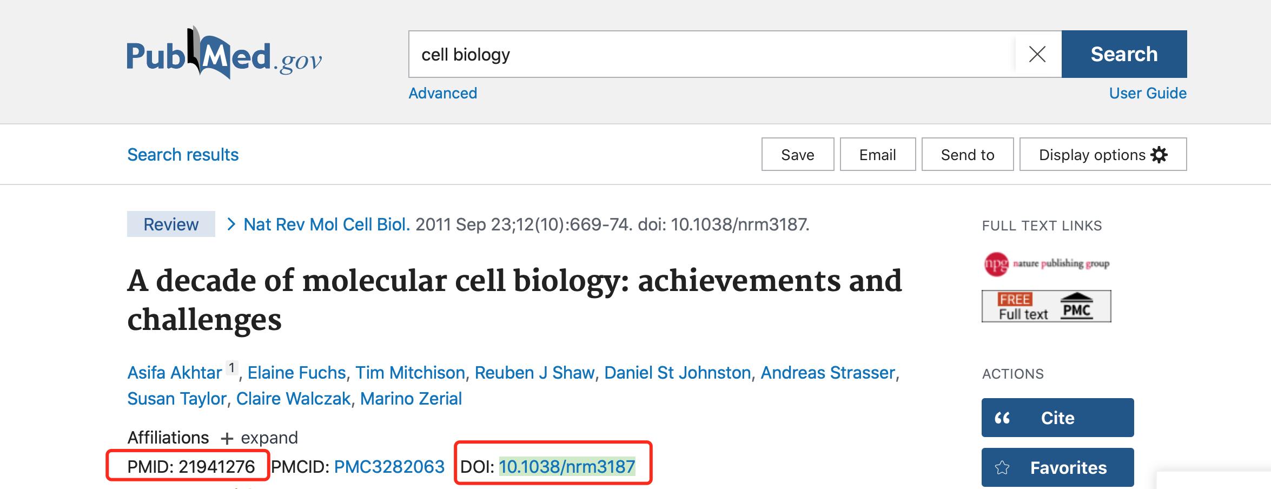This screenshot has width=1271, height=489.
Task: Click the quotation mark Cite icon
Action: click(1002, 418)
